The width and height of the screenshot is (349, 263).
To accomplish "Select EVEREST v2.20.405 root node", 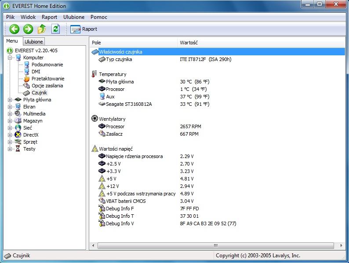I will click(x=36, y=50).
